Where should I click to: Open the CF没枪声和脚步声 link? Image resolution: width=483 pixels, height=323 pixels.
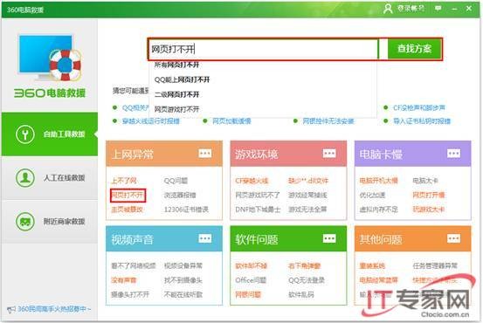coord(419,107)
